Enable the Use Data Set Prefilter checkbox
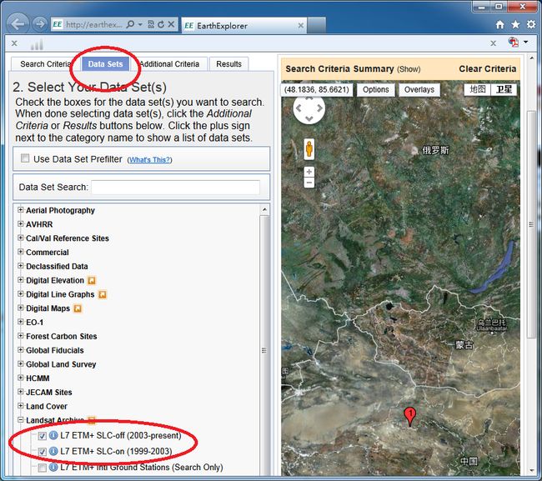 click(25, 158)
